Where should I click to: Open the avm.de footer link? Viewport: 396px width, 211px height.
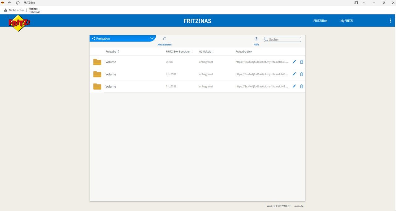299,206
